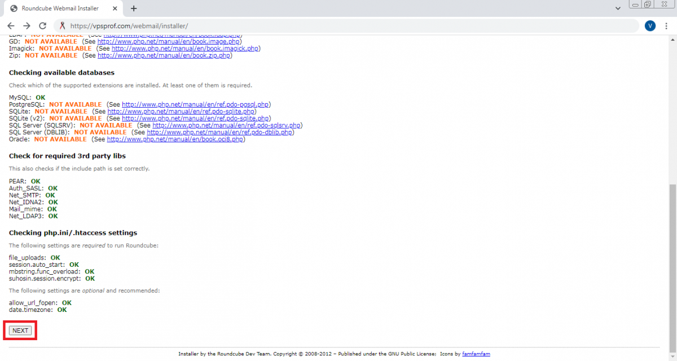Close the Roundcube Webmail Installer tab
Image resolution: width=677 pixels, height=361 pixels.
[115, 8]
